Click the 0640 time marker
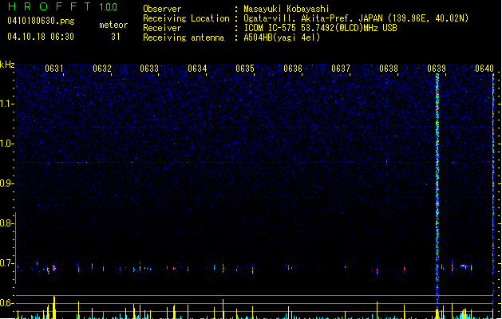 484,69
